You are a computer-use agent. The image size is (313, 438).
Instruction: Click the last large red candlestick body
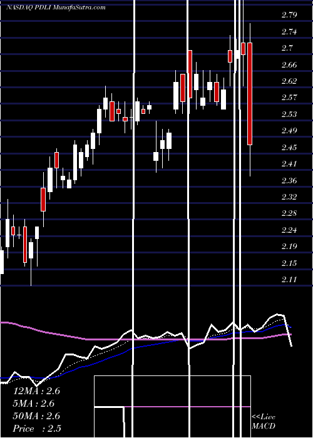coord(250,94)
